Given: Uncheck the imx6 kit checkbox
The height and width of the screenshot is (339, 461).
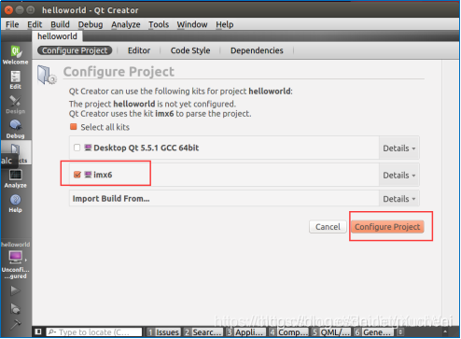Looking at the screenshot, I should coord(77,175).
